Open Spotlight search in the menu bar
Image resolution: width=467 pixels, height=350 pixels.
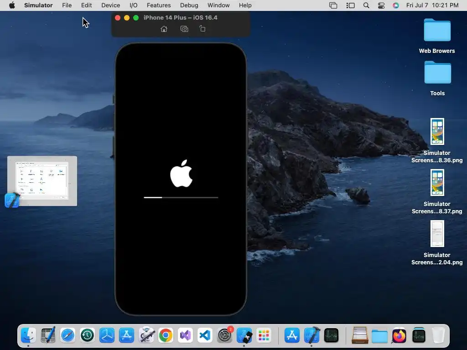[x=366, y=5]
